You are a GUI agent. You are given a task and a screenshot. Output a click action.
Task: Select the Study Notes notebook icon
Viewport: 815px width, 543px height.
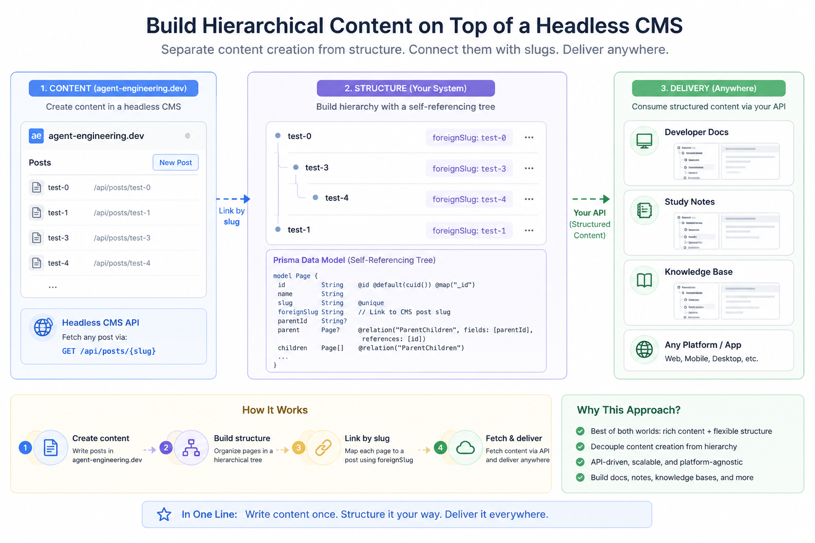644,211
